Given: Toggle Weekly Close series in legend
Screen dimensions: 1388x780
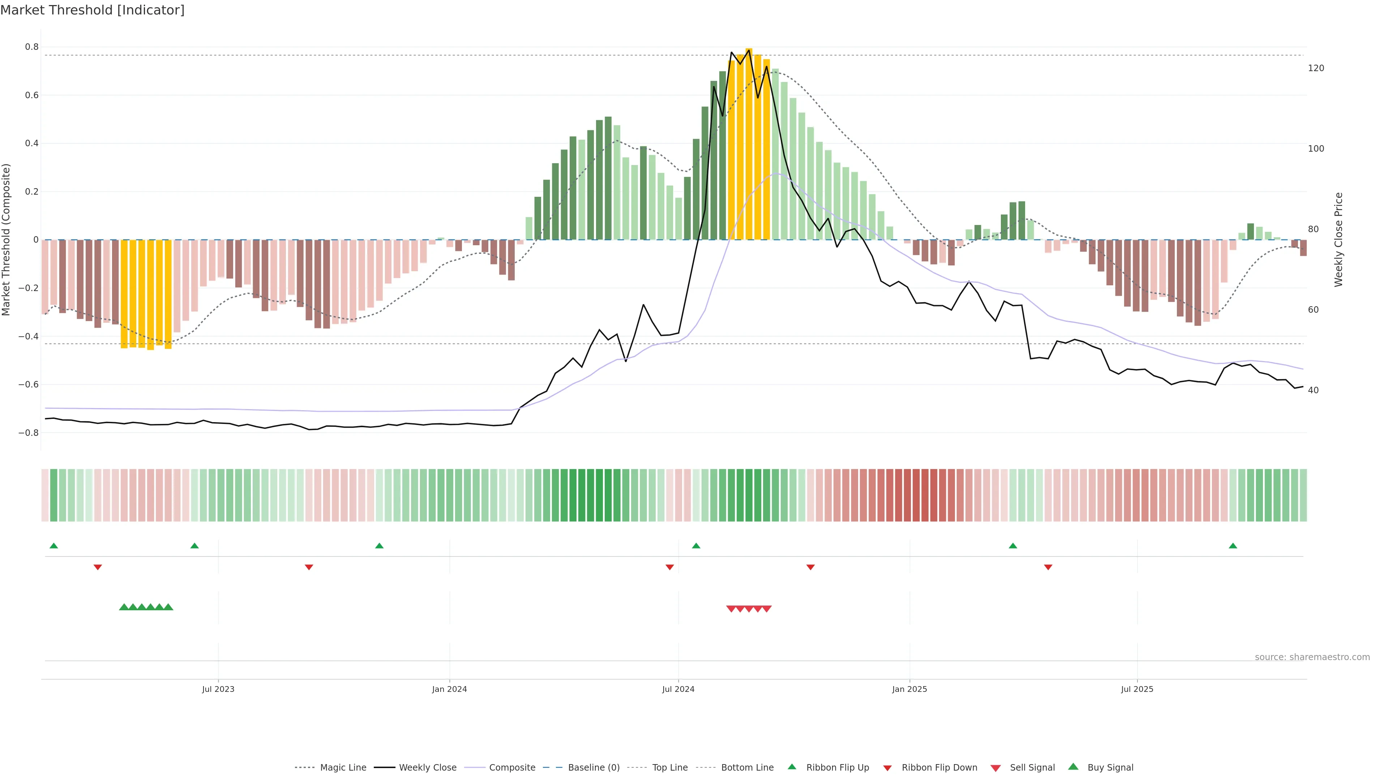Looking at the screenshot, I should point(427,768).
